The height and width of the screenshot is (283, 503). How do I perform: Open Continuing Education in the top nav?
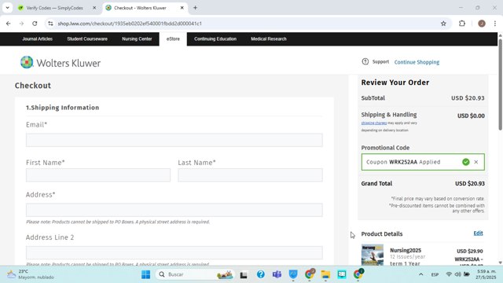215,39
